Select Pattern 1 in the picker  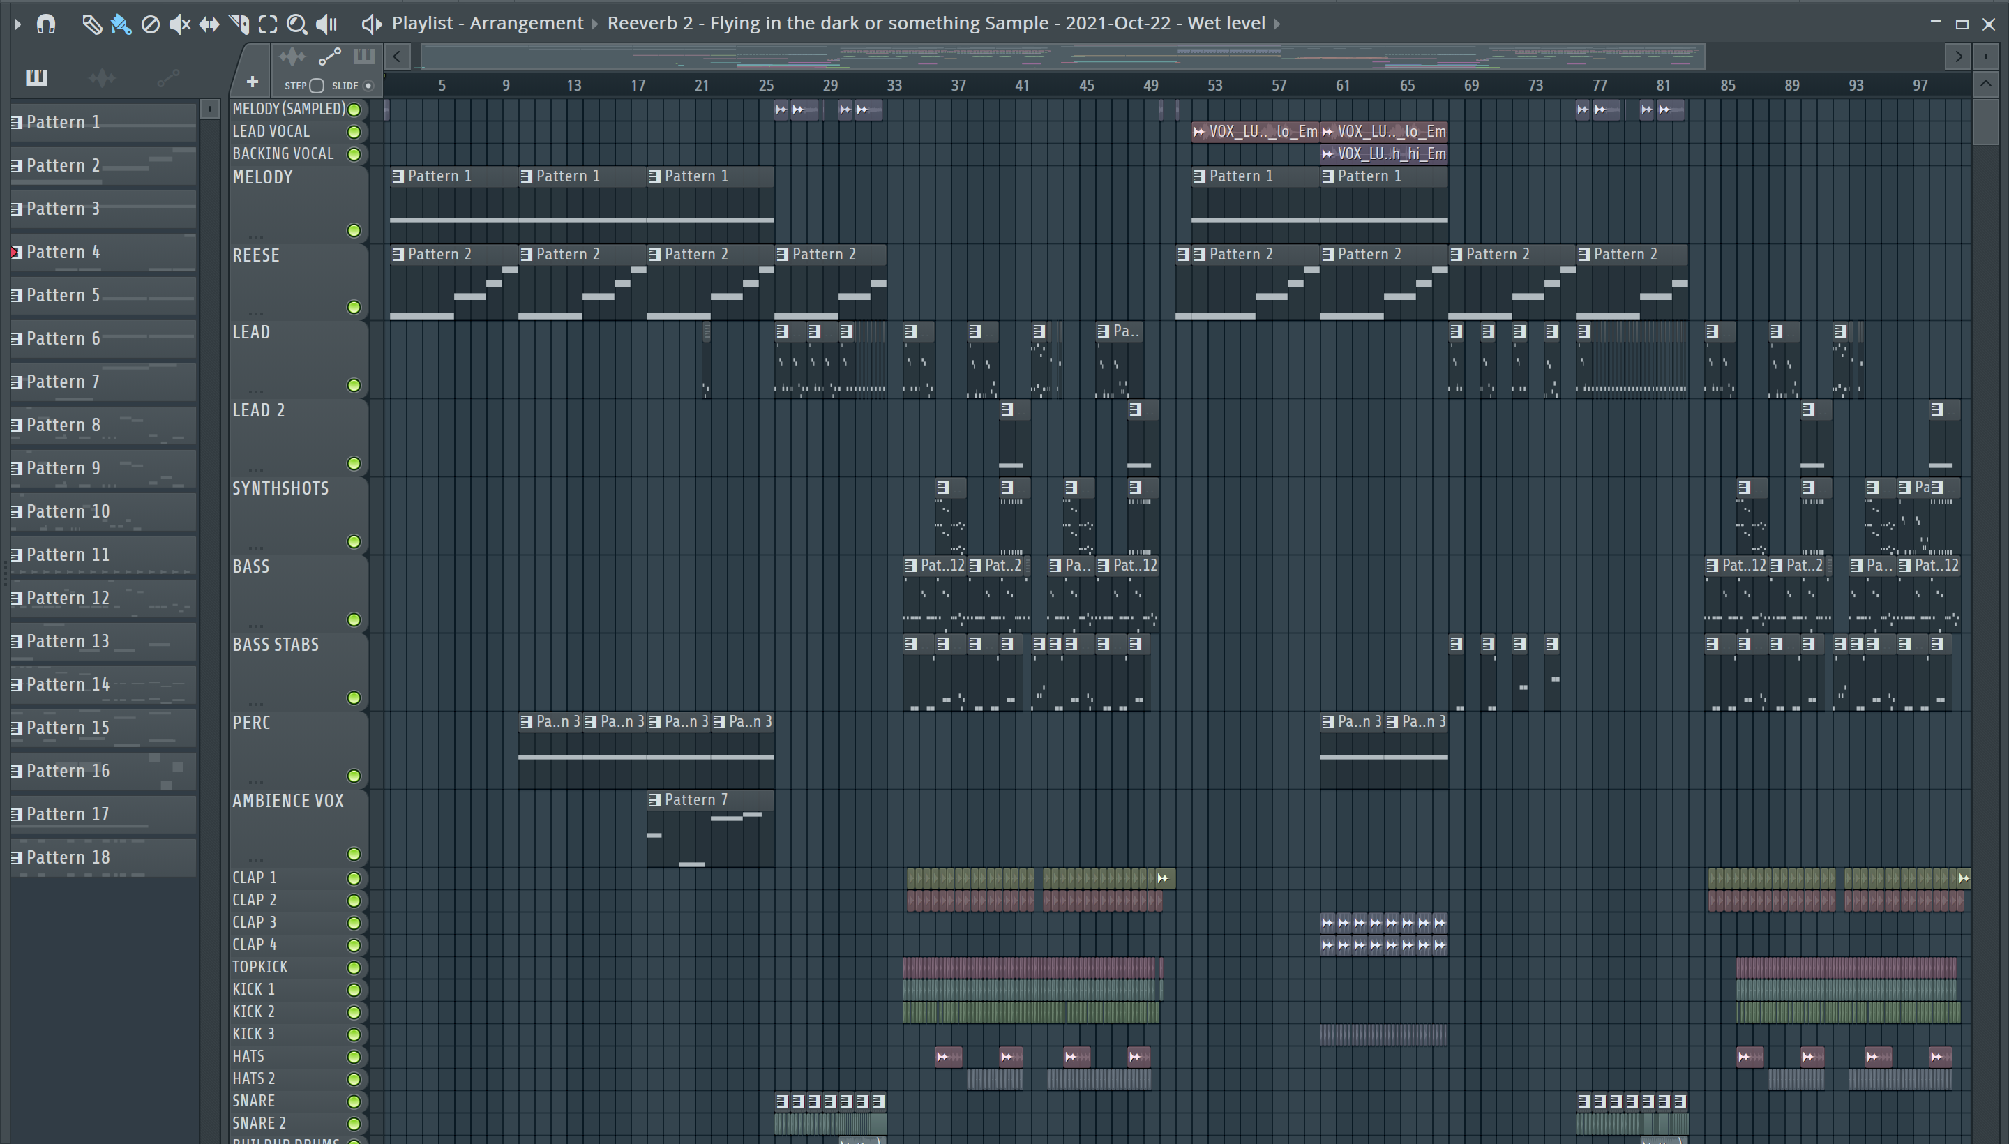tap(103, 122)
